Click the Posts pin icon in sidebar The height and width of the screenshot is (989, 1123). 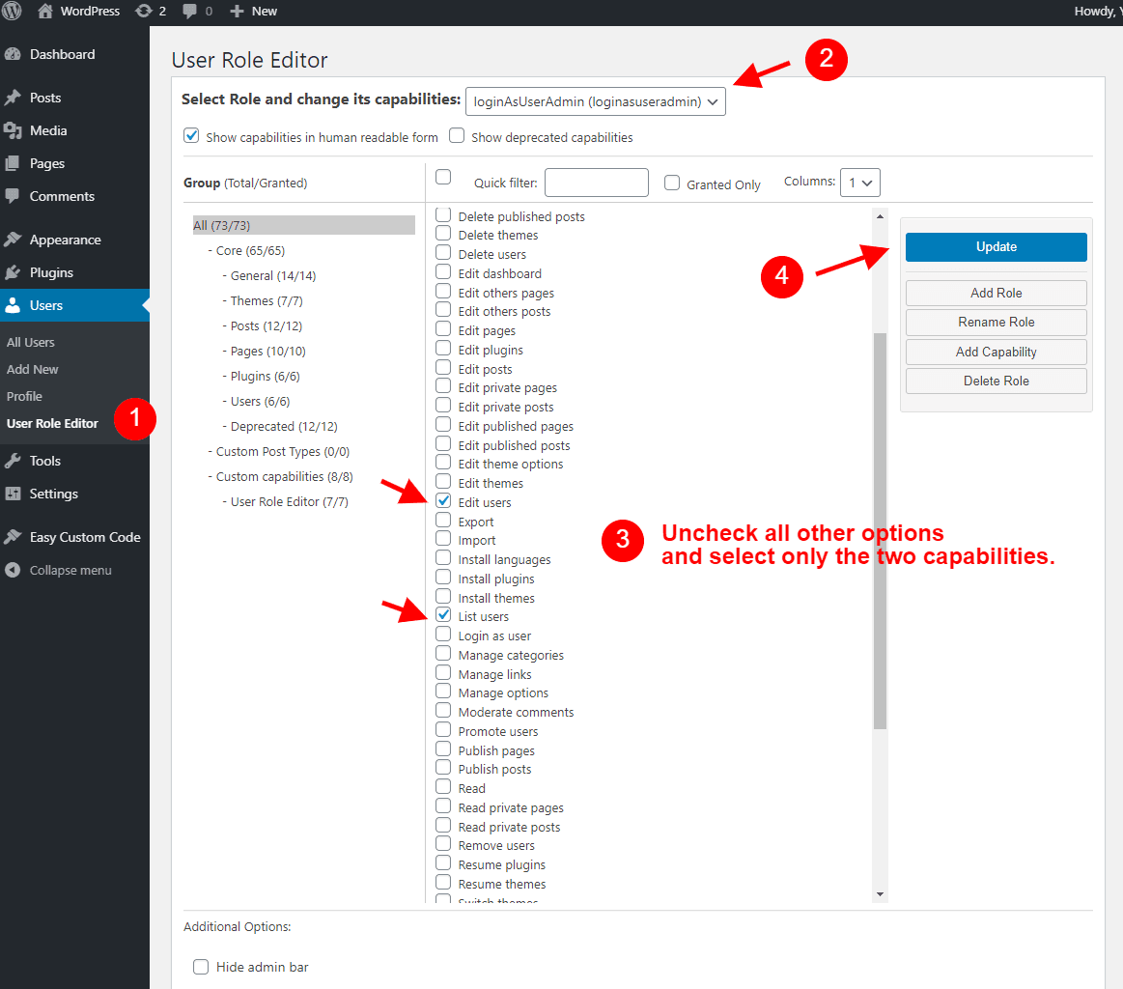coord(13,98)
